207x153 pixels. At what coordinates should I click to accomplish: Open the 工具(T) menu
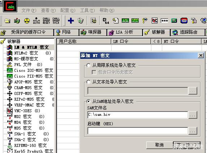87,10
